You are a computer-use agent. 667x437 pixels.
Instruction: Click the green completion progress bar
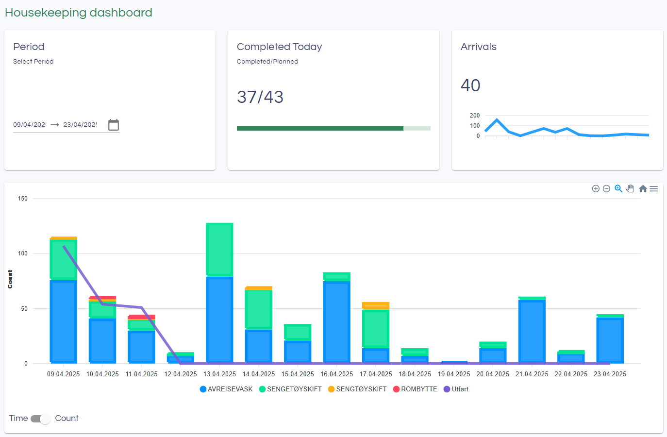[x=319, y=128]
